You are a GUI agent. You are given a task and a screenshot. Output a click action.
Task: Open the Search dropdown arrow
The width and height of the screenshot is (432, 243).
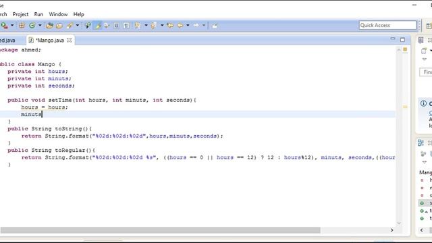78,26
